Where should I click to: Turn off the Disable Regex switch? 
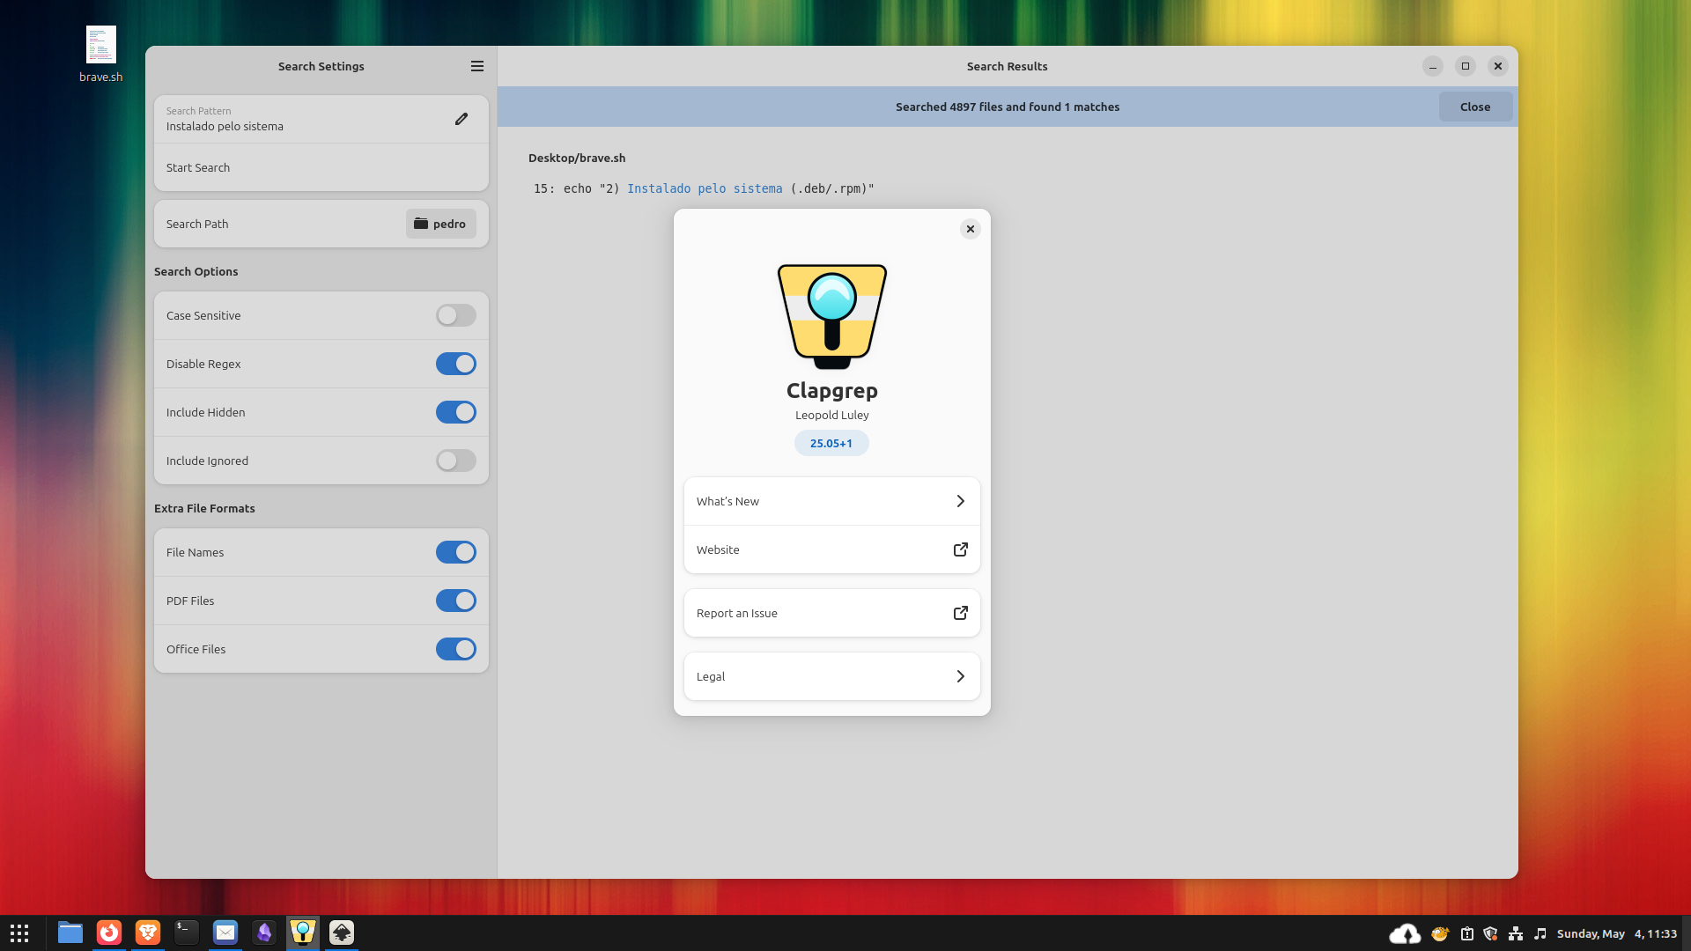point(456,364)
